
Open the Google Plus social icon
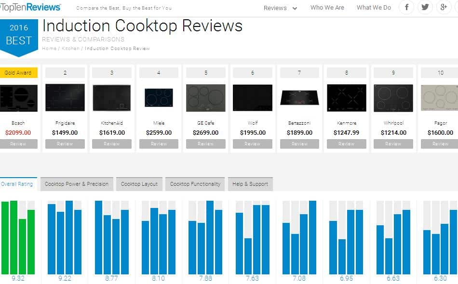[444, 7]
